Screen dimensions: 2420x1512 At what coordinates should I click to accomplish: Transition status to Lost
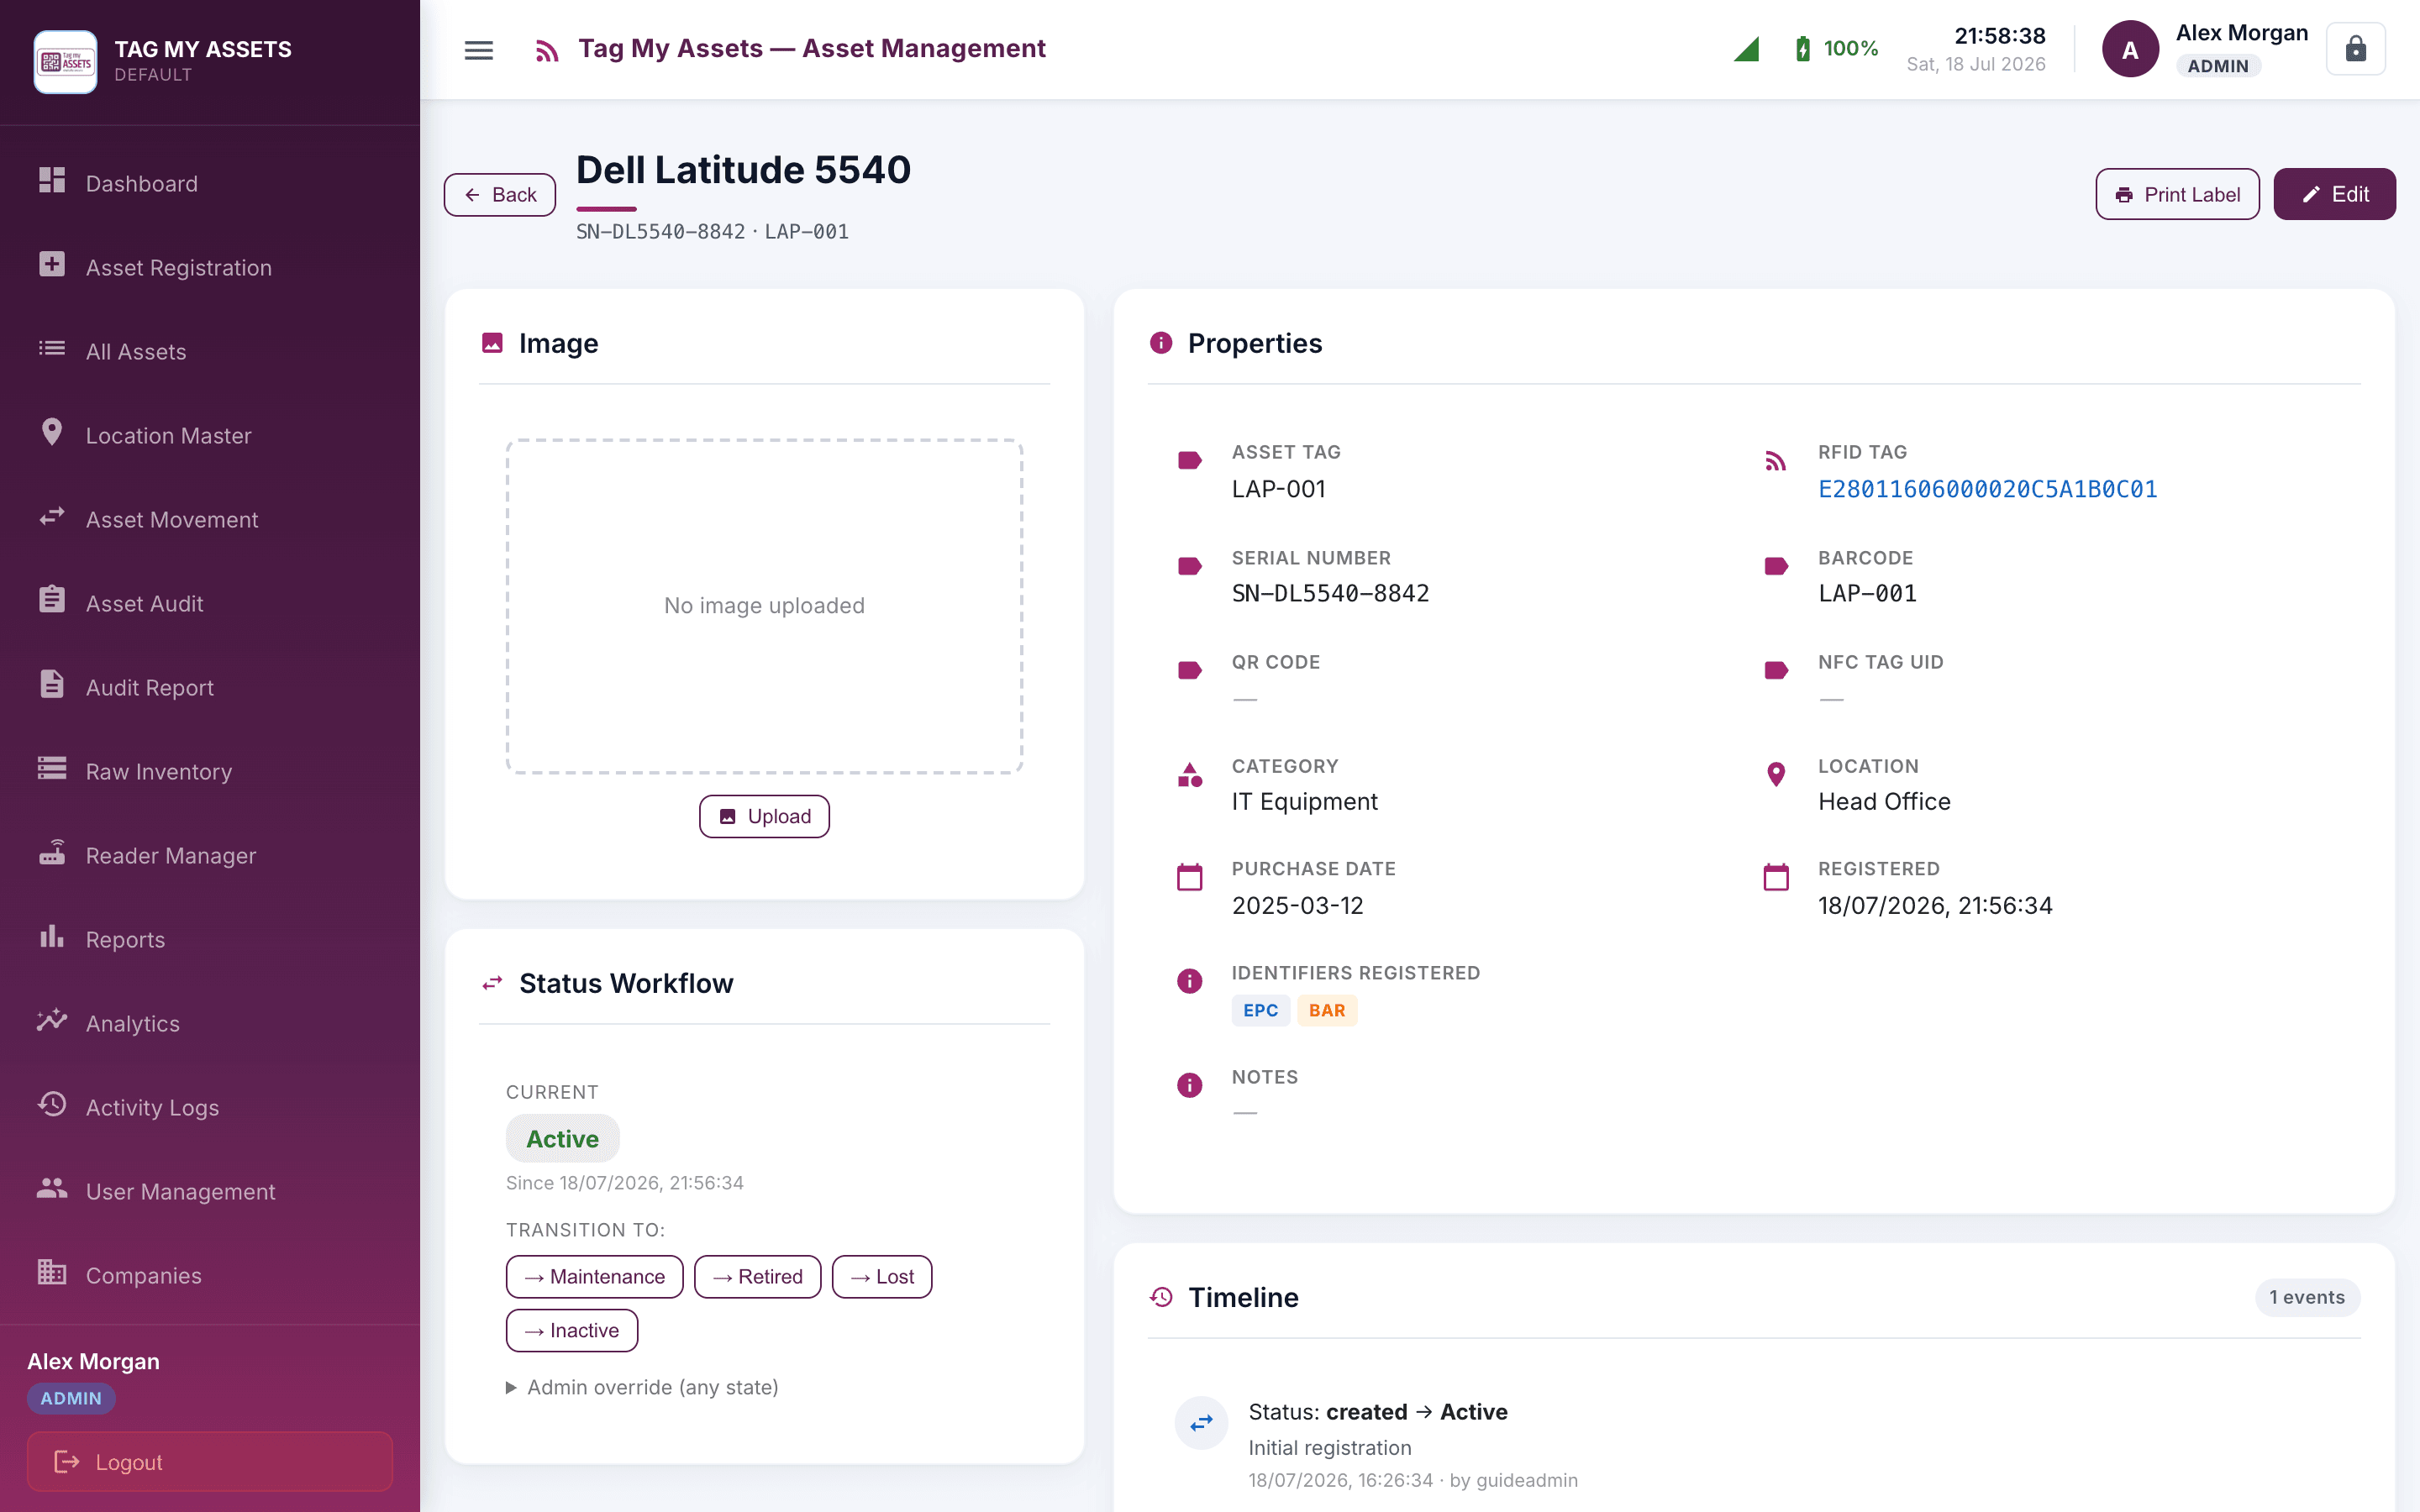881,1276
